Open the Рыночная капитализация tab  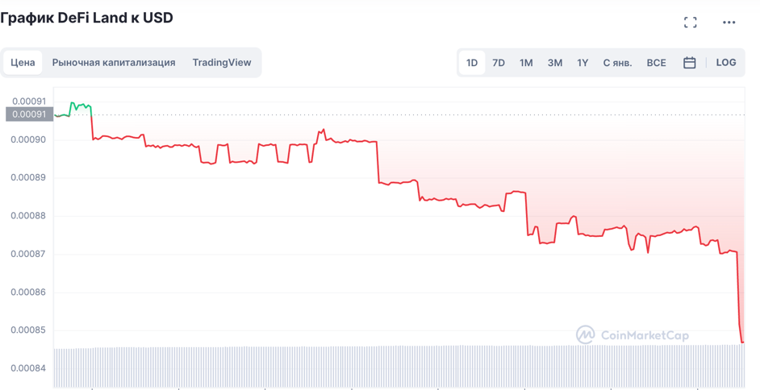pos(114,63)
